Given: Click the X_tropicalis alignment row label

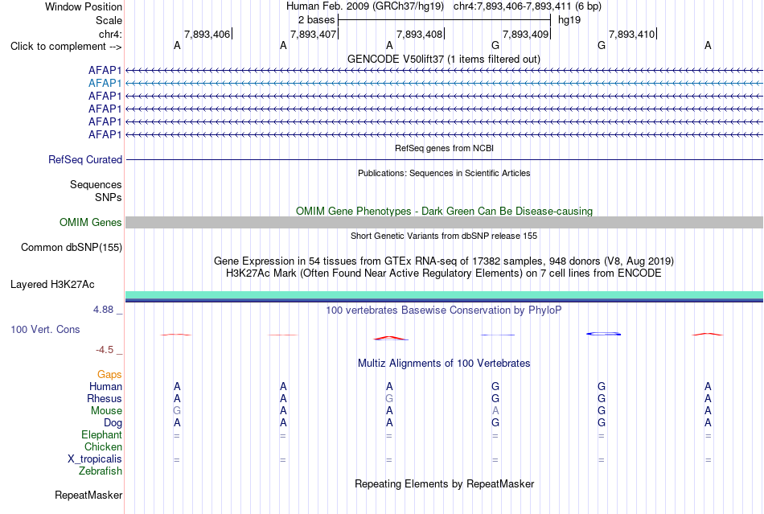Looking at the screenshot, I should 95,459.
